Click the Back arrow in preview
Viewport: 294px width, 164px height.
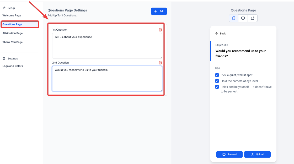click(217, 34)
